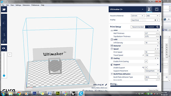Reset Enable Support with revert arrow
171x96 pixels.
tap(143, 68)
